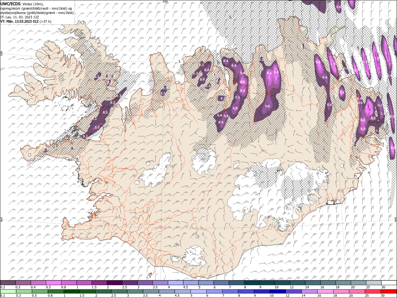The image size is (397, 298).
Task: Select the white upper swatch starting at 30
Action: pos(389,283)
